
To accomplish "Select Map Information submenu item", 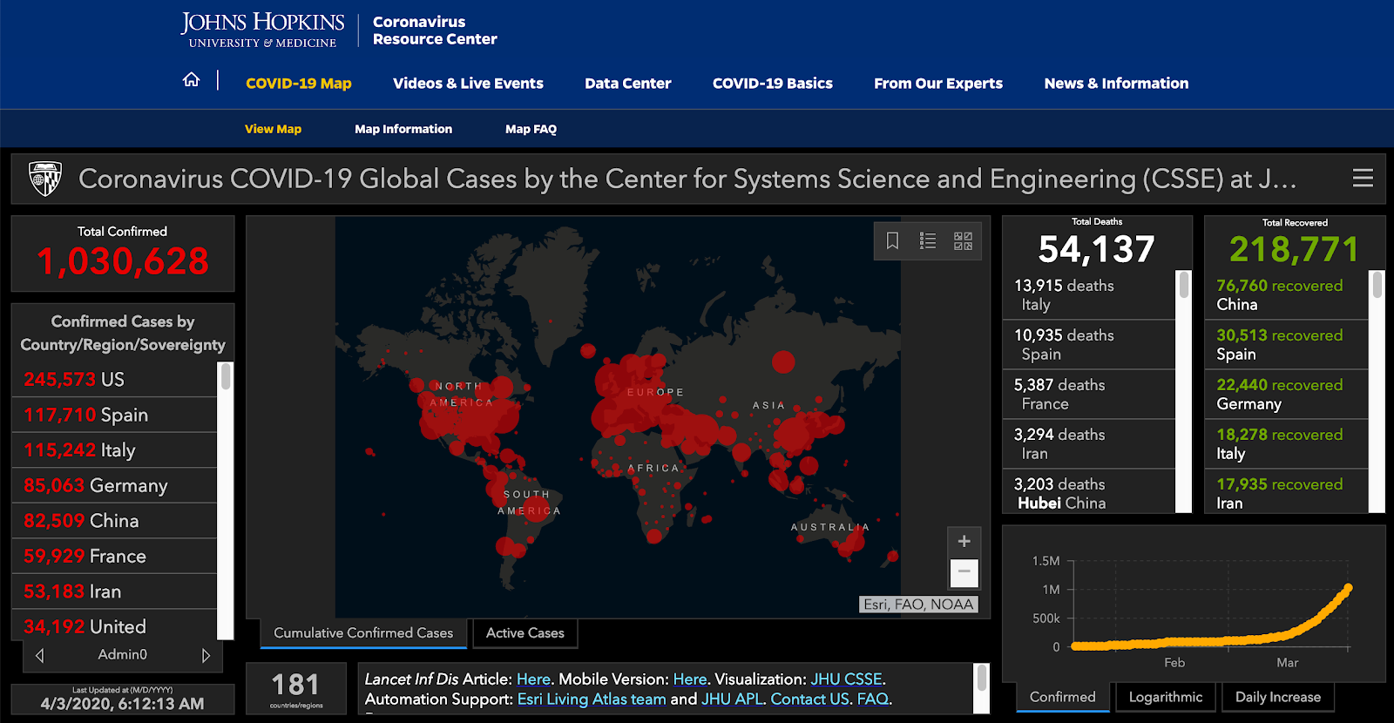I will pyautogui.click(x=403, y=129).
